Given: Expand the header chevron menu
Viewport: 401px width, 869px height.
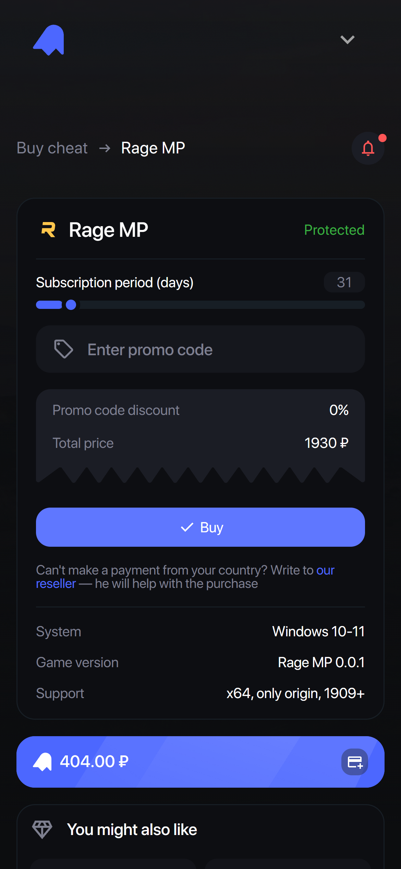Looking at the screenshot, I should pyautogui.click(x=347, y=40).
